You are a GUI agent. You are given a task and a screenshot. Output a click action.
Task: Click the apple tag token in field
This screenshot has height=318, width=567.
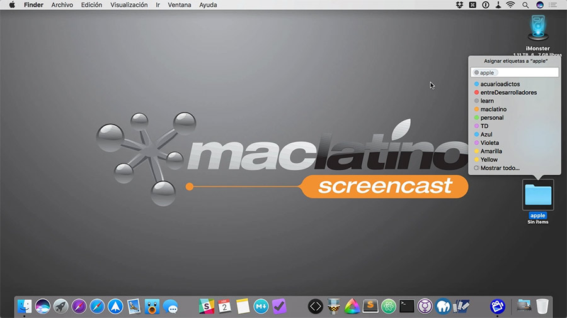(484, 72)
